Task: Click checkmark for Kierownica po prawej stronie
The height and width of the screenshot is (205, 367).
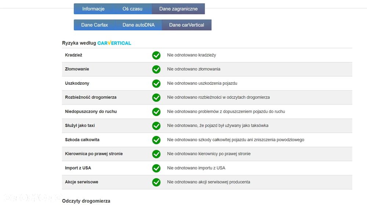Action: (156, 154)
